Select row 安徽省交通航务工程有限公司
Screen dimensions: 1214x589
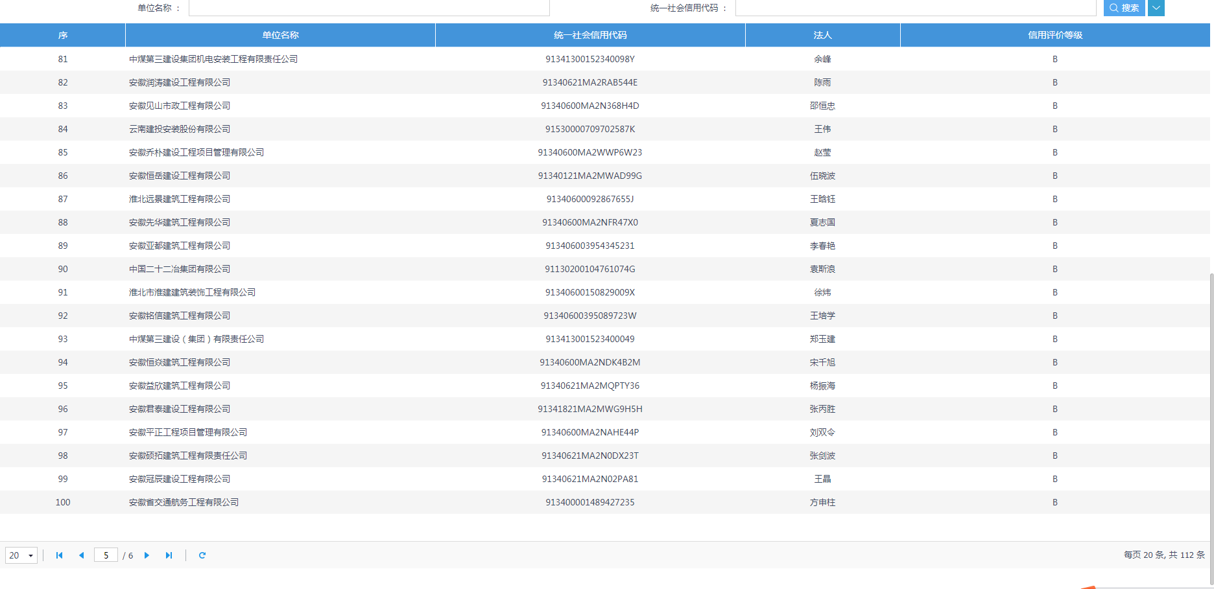[x=184, y=502]
